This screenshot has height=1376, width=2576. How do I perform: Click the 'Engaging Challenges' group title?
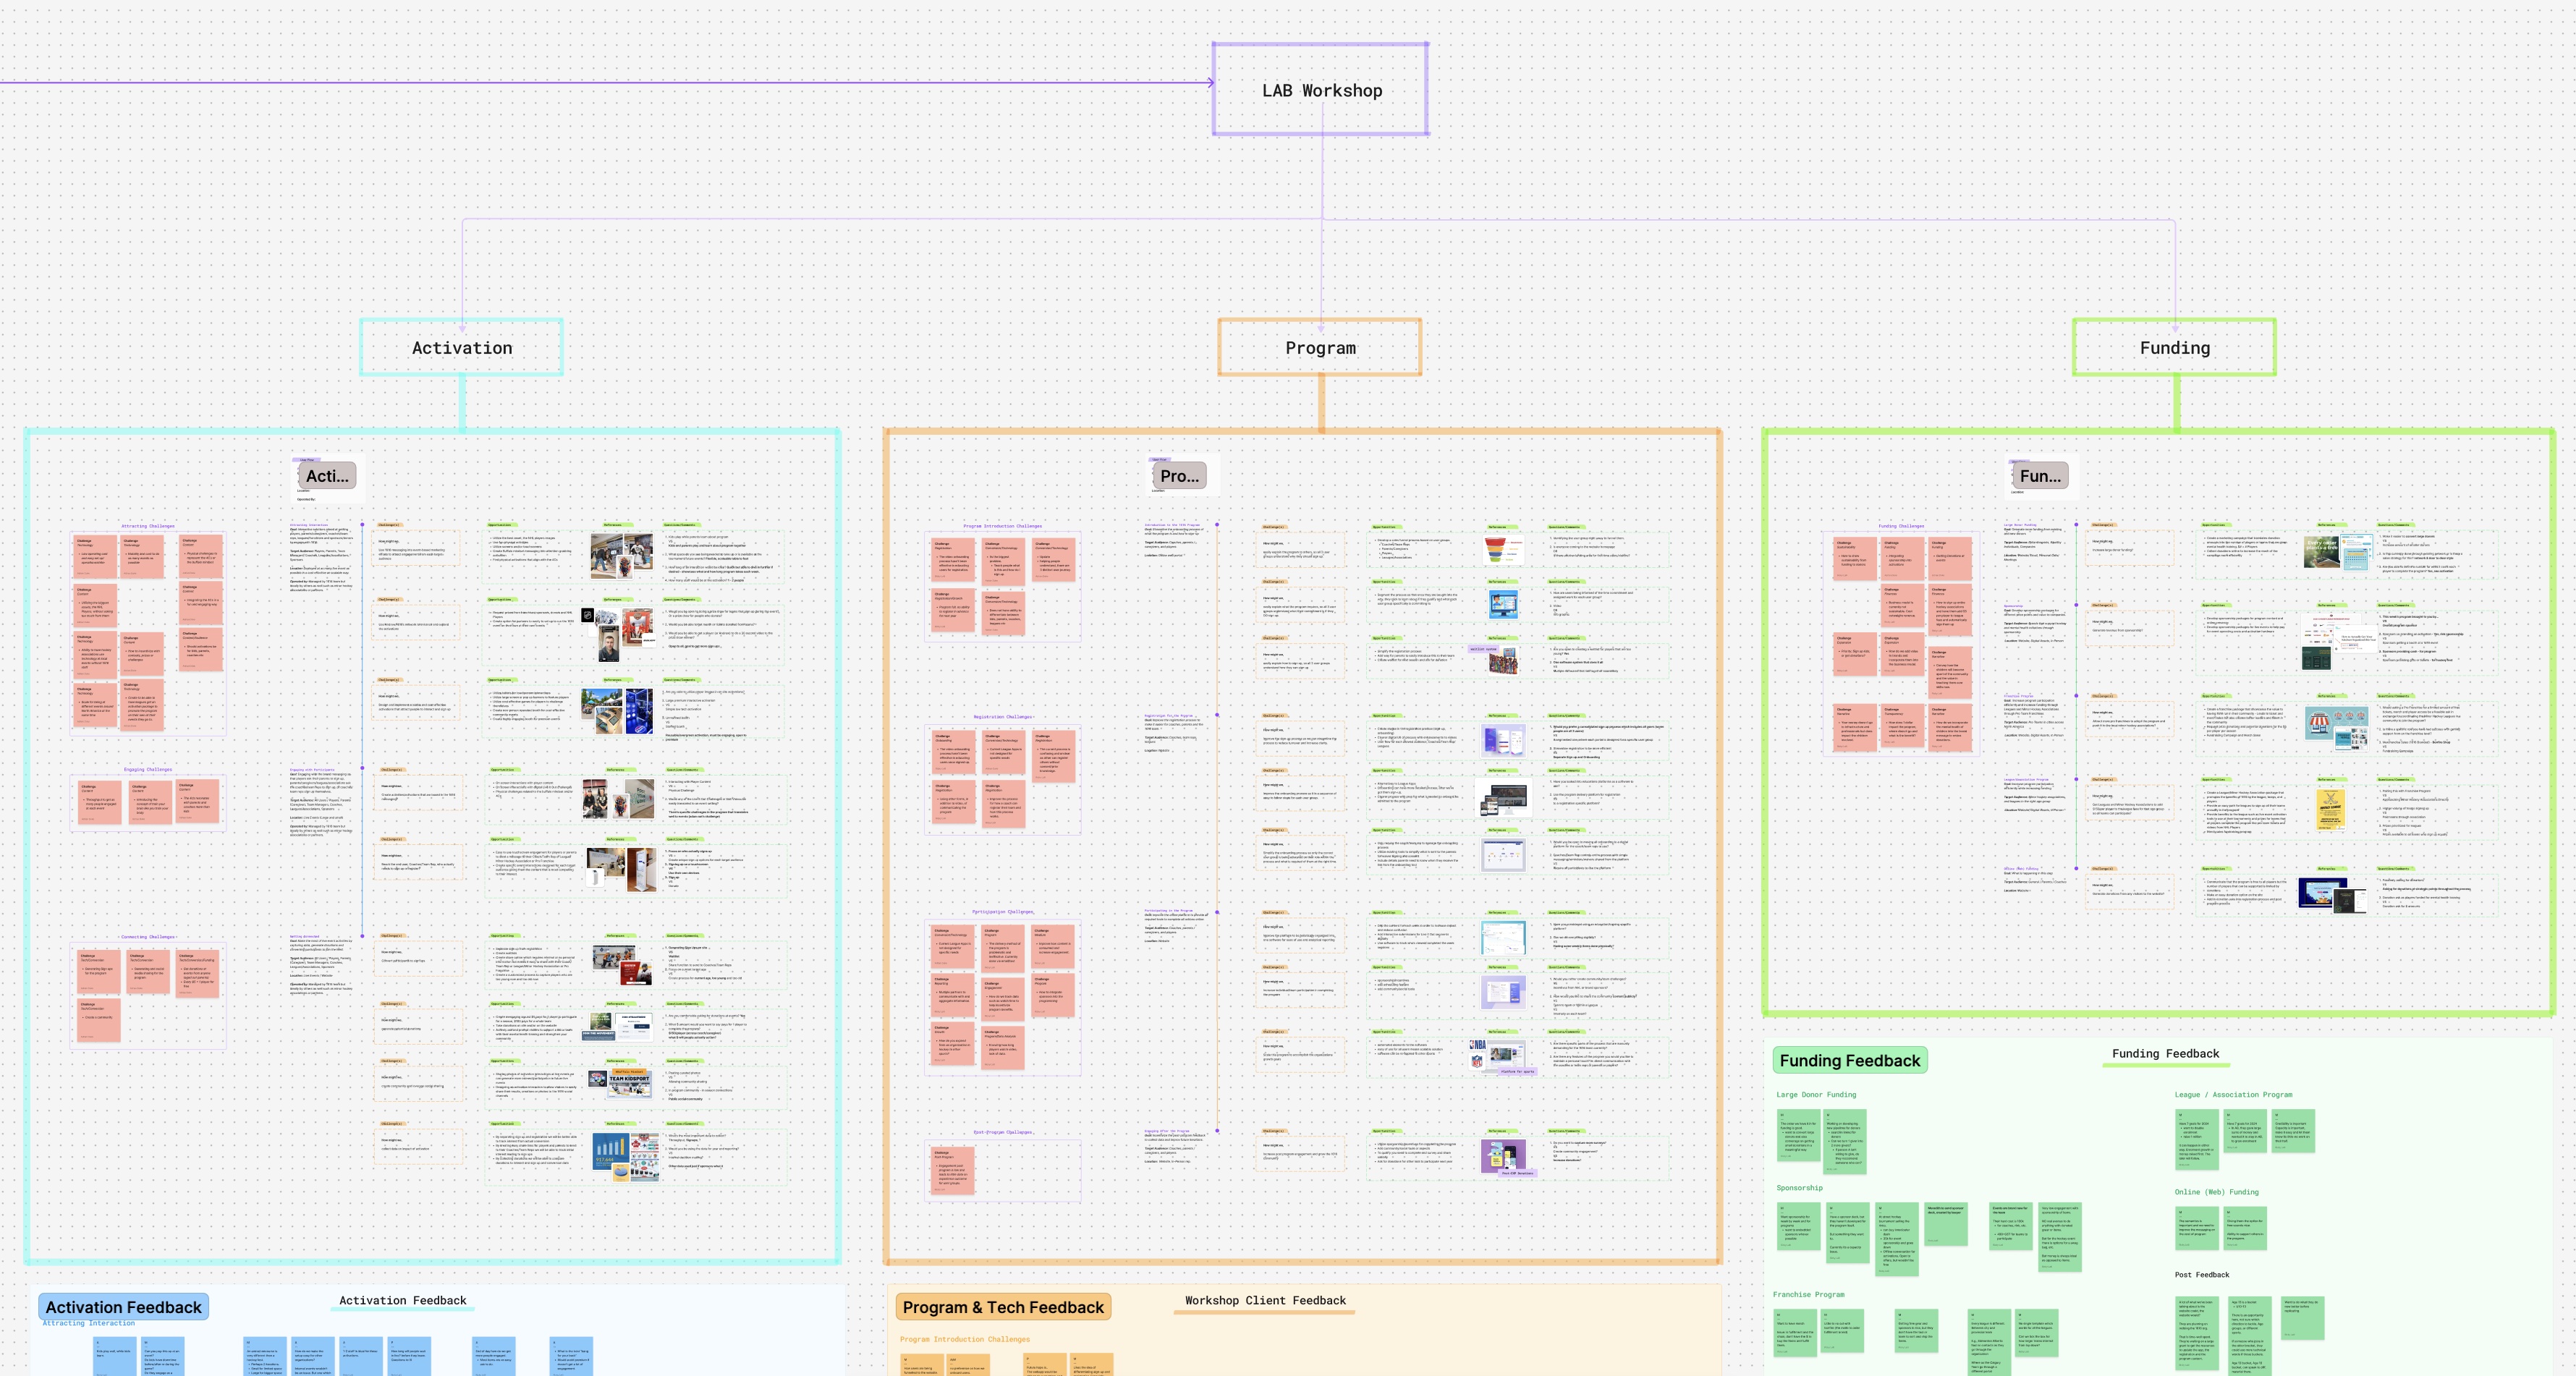pos(148,770)
